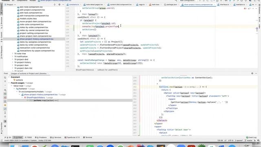Toggle show write access filter icon
Screen dimensions: 261x147
click(5, 98)
